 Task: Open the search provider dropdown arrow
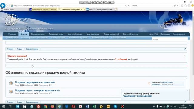pos(177,6)
